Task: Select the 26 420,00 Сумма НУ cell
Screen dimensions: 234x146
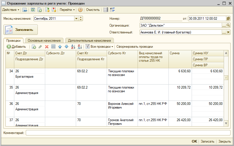Action: pos(208,120)
